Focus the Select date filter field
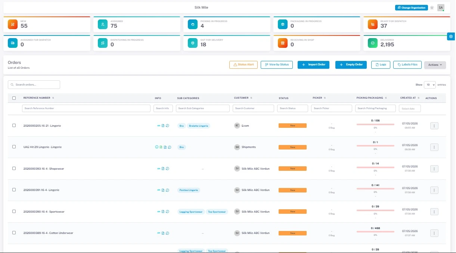The image size is (456, 253). [x=410, y=108]
